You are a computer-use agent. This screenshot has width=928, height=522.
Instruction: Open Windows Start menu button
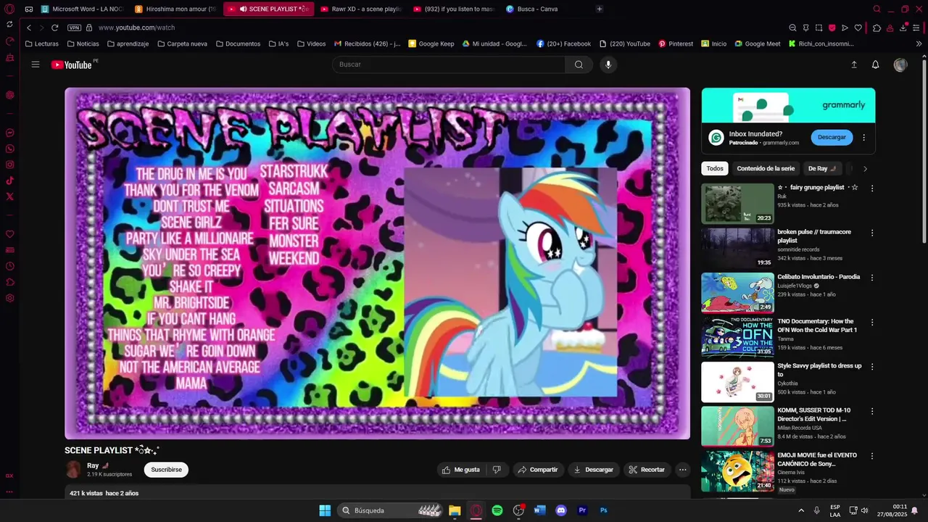[325, 510]
